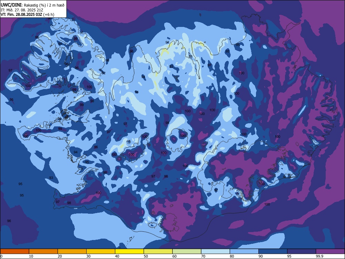Select the dark indigo 95–99.9 legend swatch
The image size is (345, 259).
(x=302, y=251)
